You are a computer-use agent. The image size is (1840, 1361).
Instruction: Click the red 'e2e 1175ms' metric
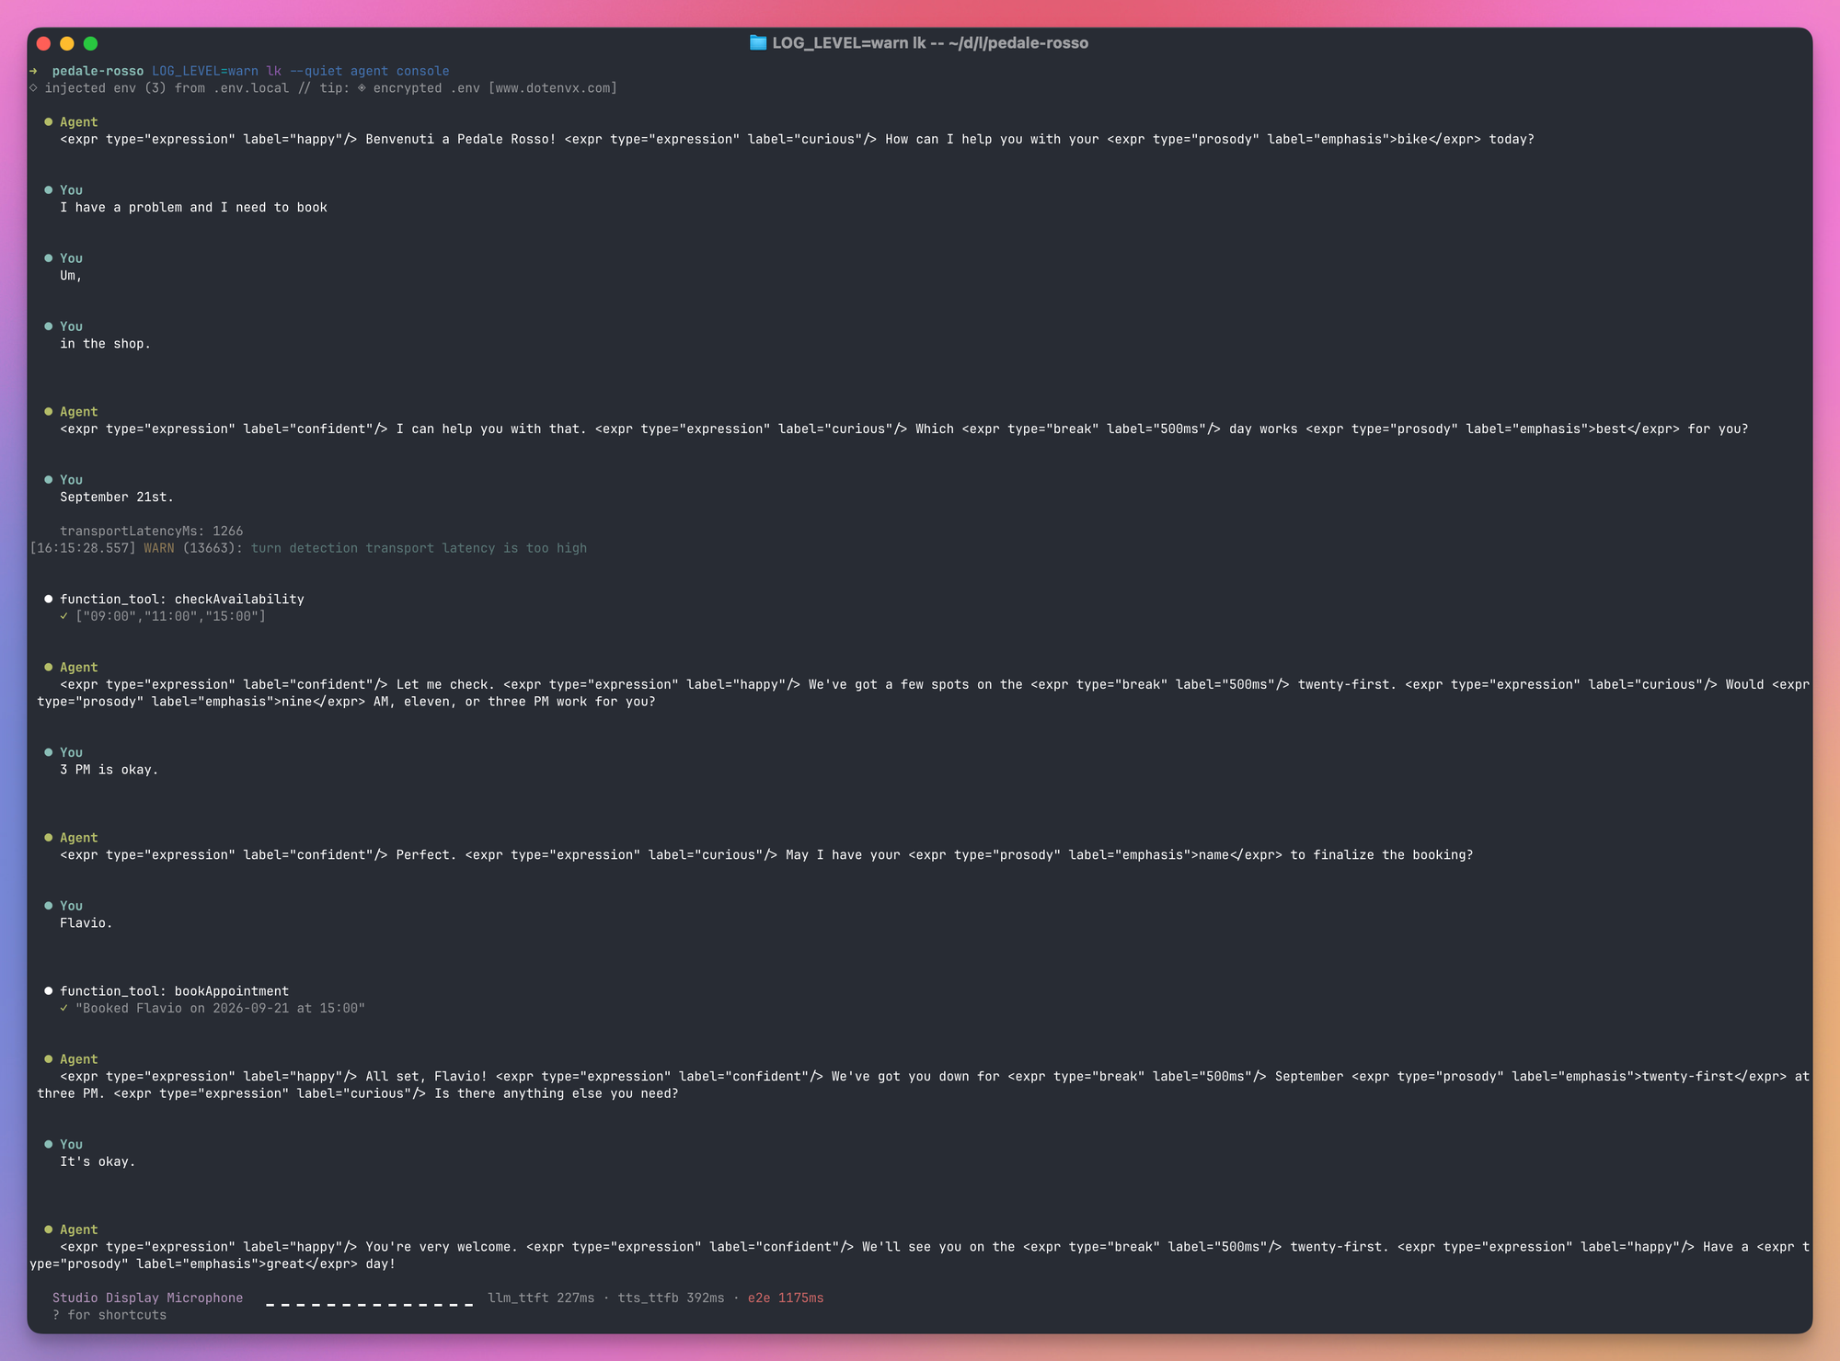786,1298
